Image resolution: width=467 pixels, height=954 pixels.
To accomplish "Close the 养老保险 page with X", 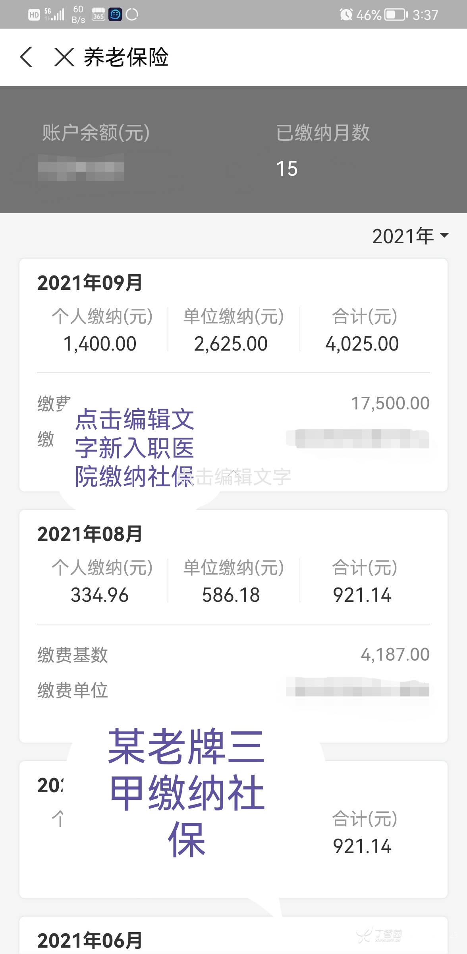I will coord(64,57).
